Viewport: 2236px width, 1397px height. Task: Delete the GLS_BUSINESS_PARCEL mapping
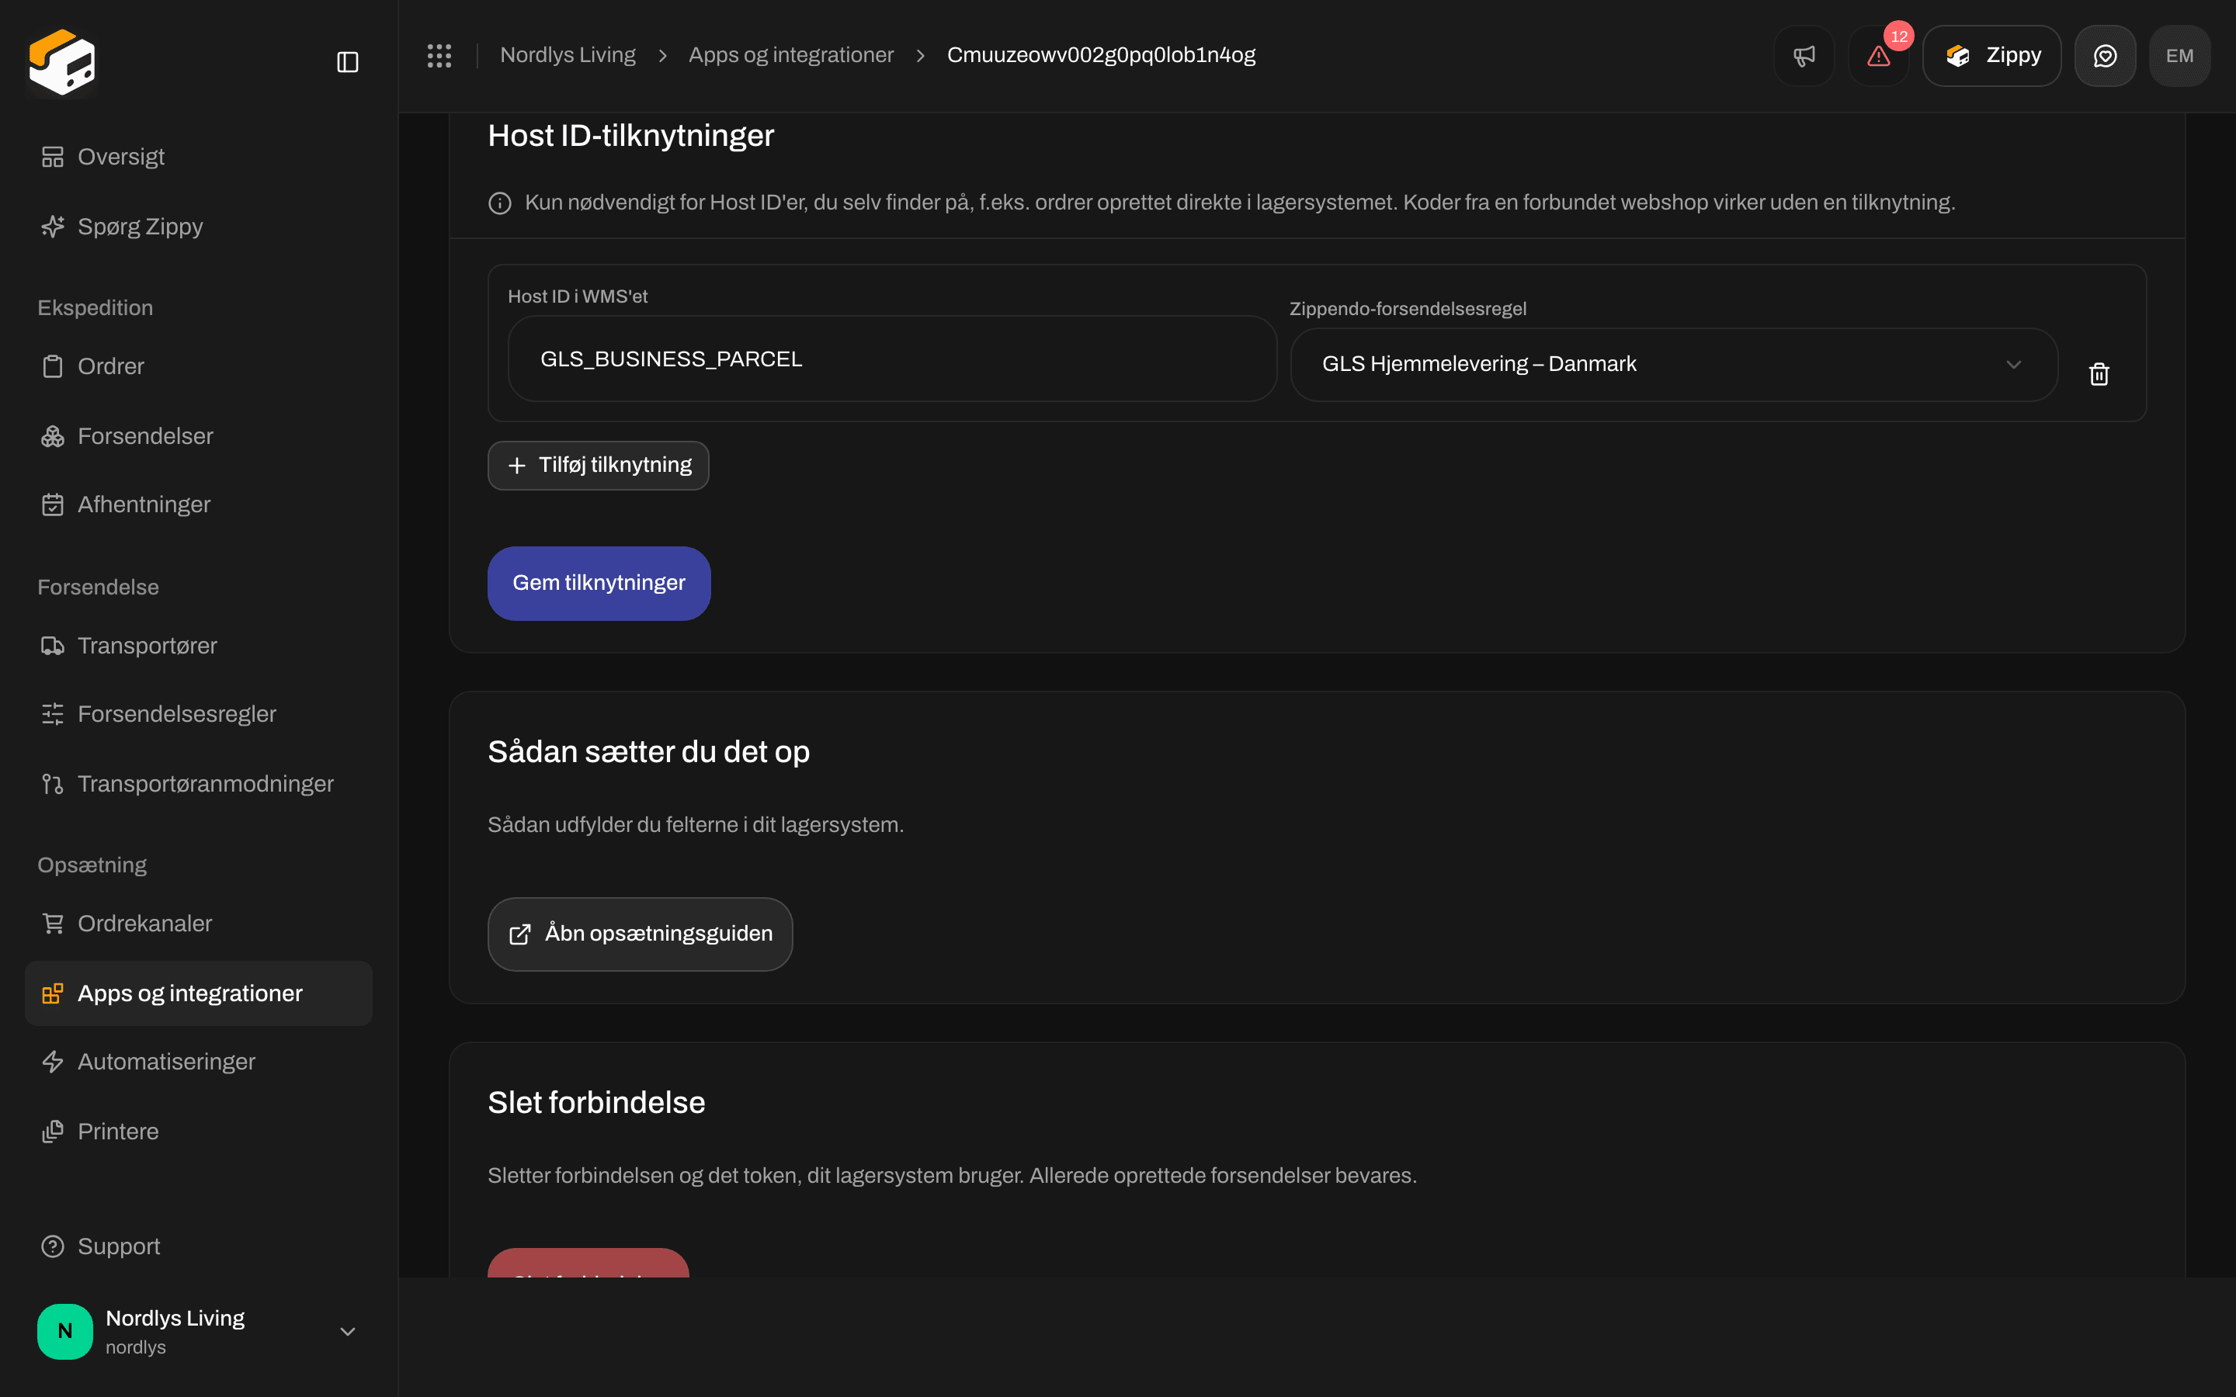[2099, 374]
